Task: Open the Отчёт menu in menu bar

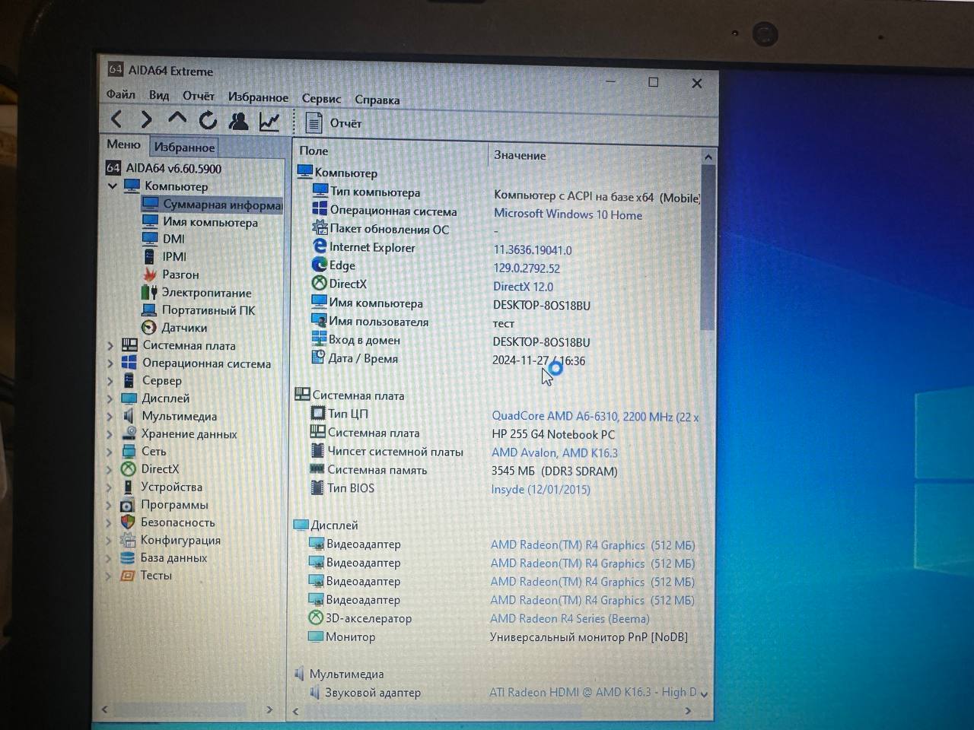Action: pyautogui.click(x=199, y=96)
